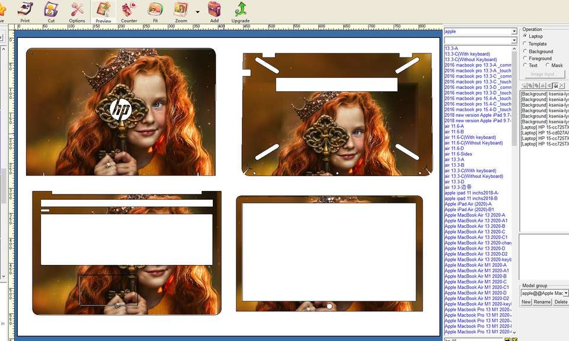Click the Upgrade arrow icon

[240, 11]
